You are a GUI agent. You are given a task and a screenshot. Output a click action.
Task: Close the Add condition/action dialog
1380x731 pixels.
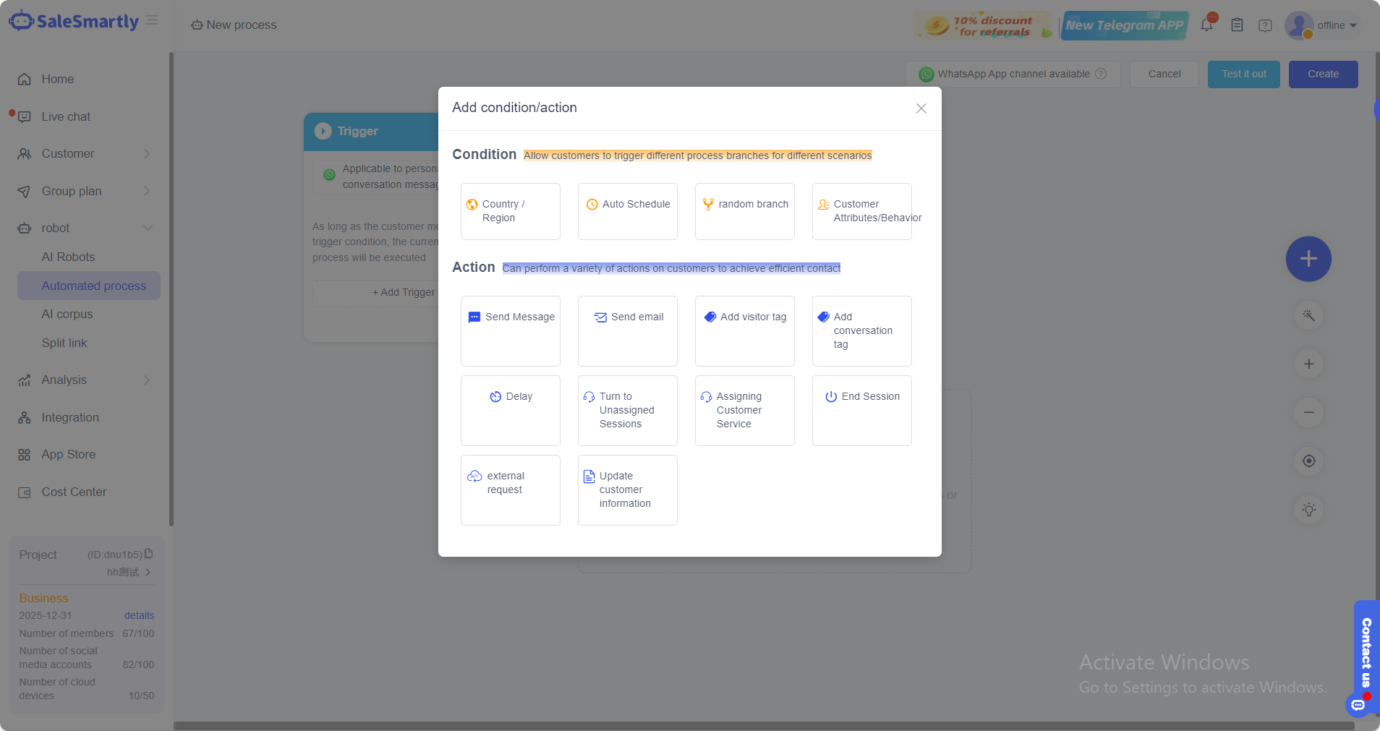coord(921,108)
